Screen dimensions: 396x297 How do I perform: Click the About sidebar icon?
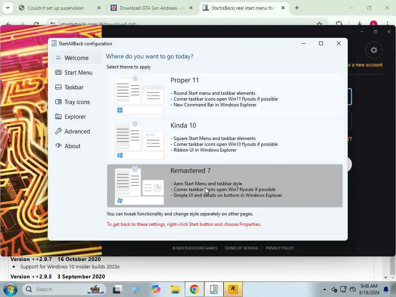tap(58, 146)
